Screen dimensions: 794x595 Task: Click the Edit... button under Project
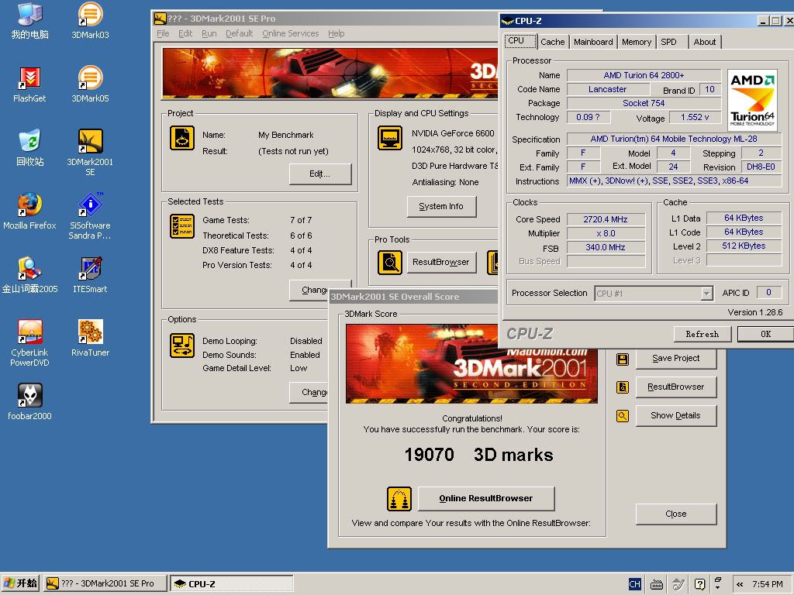[320, 174]
